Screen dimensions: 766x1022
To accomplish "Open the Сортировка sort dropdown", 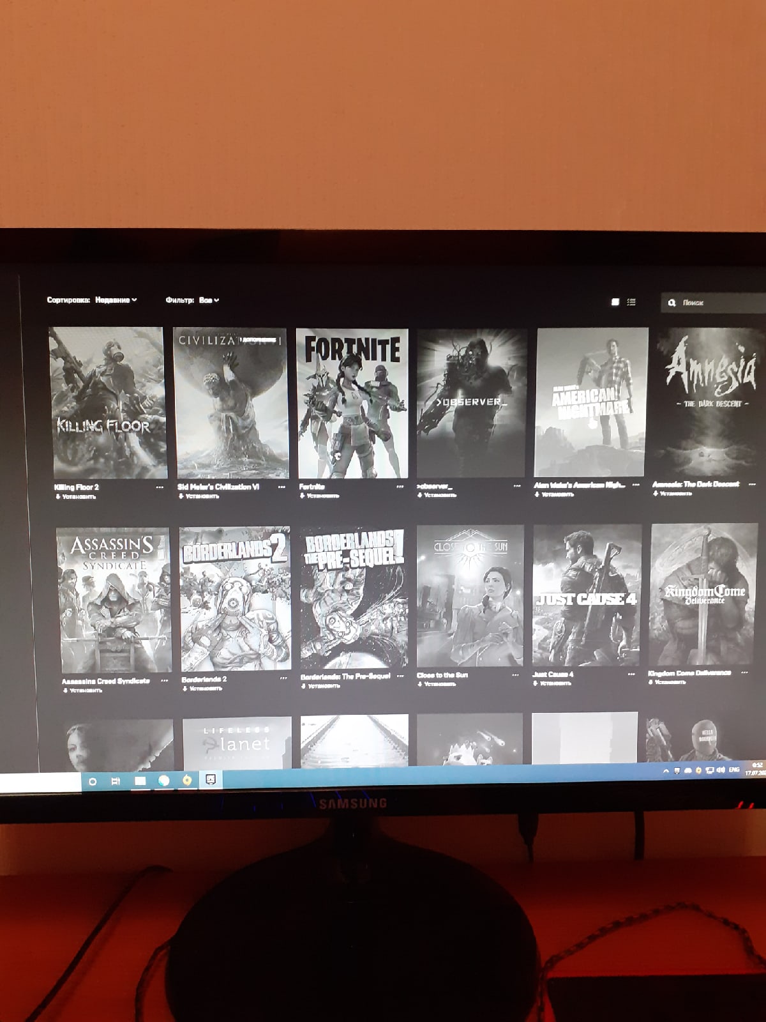I will 116,300.
